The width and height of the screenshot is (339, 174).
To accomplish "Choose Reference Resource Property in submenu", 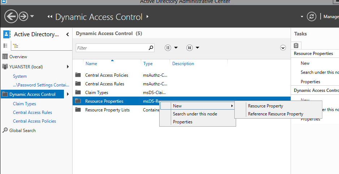I will 278,114.
